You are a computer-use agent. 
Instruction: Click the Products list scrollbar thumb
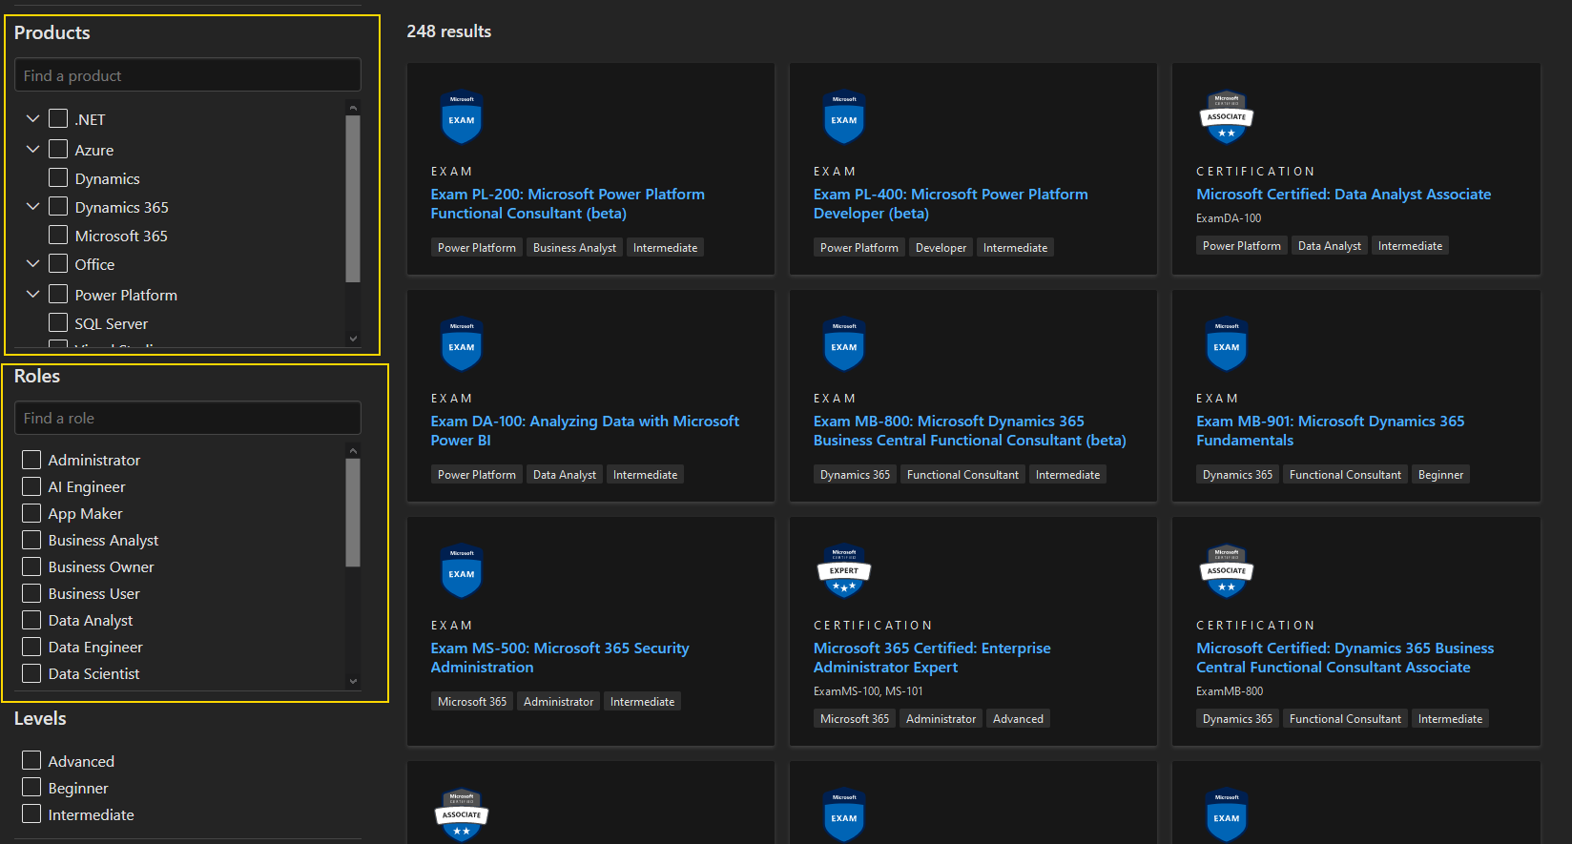[x=353, y=199]
